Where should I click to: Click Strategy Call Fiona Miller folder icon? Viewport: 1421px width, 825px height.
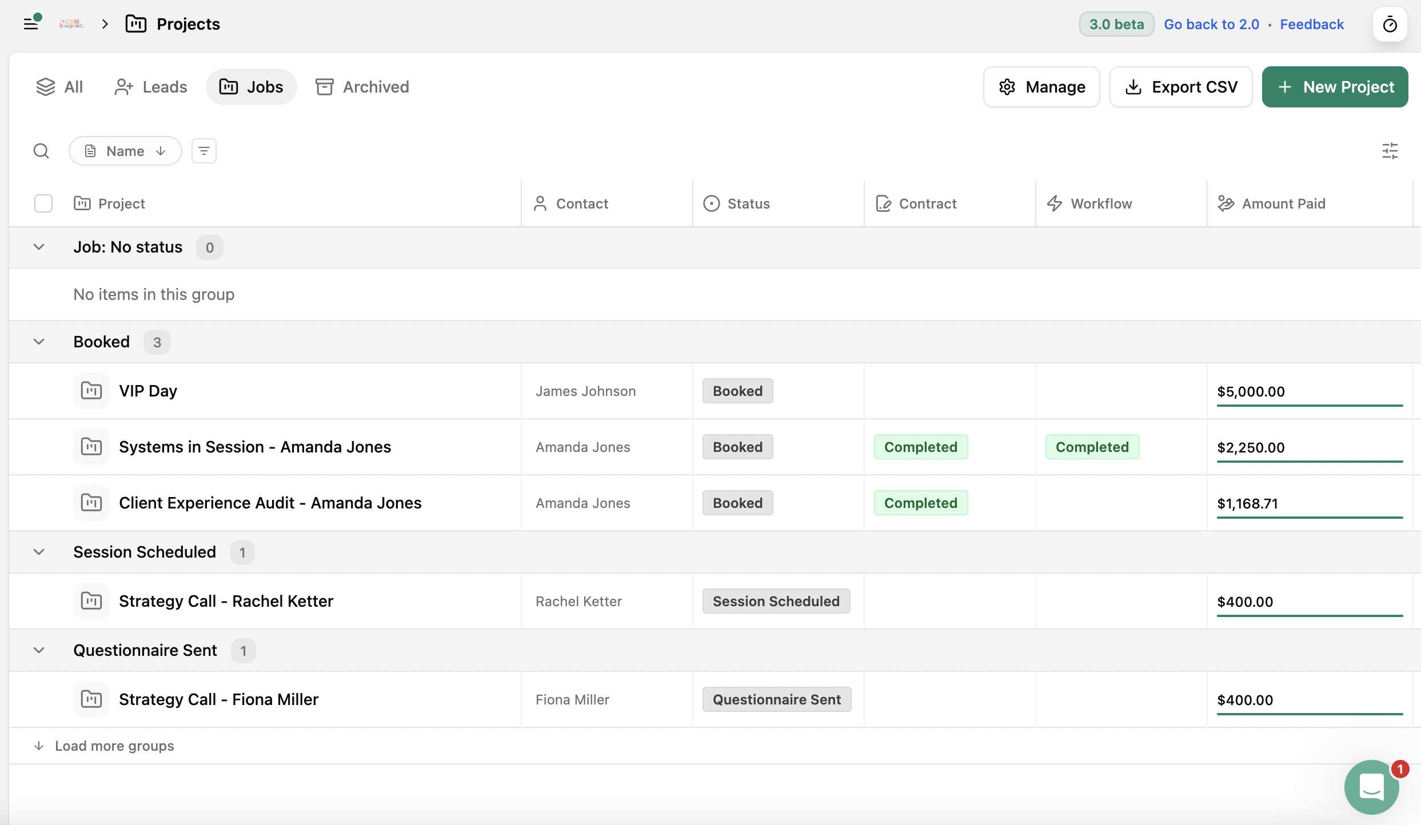[x=91, y=699]
